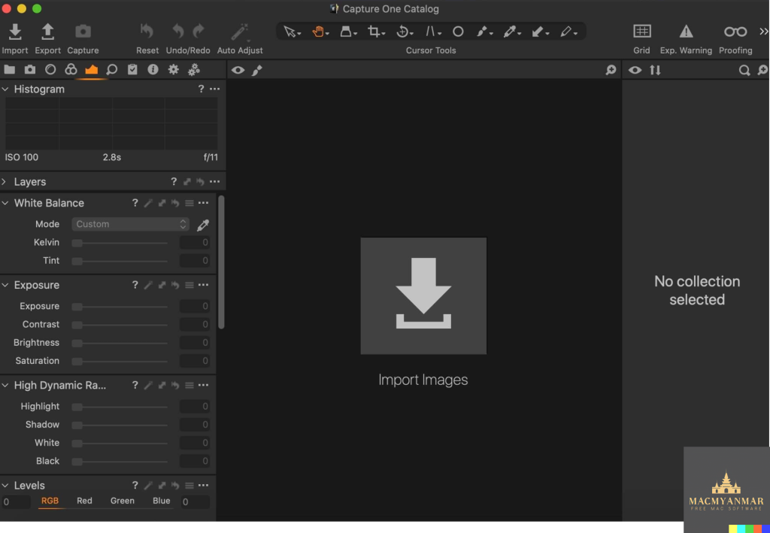Open the Exposure tool tab
Viewport: 770px width, 533px height.
pyautogui.click(x=91, y=70)
